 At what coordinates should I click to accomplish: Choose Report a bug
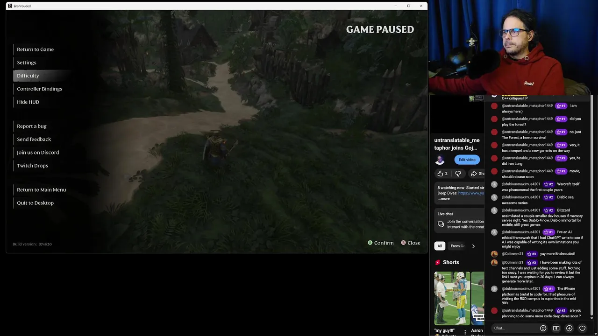tap(32, 126)
